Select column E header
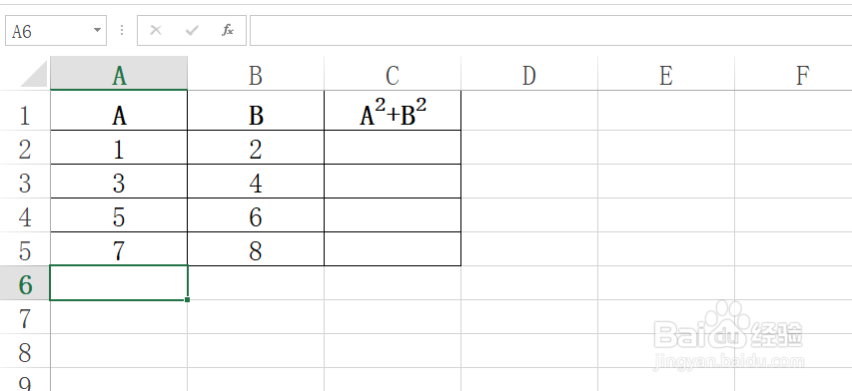 coord(666,75)
